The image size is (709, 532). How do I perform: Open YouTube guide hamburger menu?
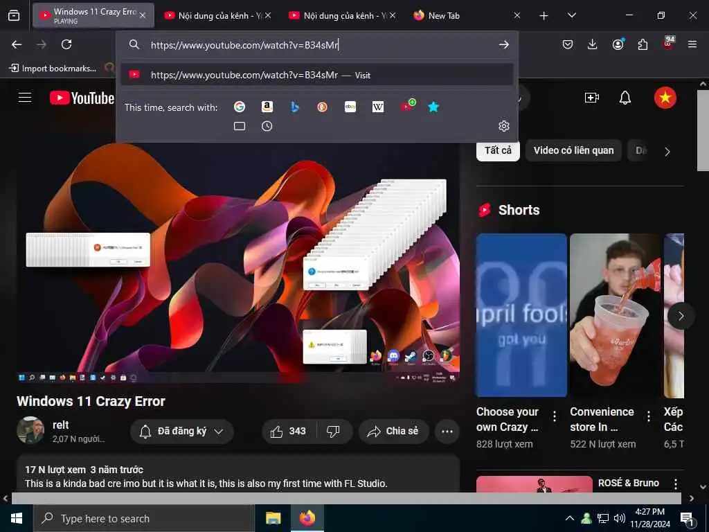(x=25, y=98)
